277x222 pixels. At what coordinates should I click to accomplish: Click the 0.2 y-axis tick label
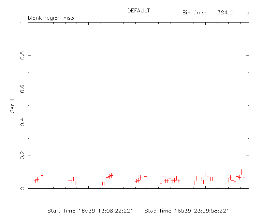(x=22, y=155)
